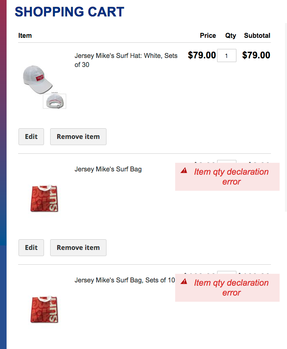Click the white Surf Hat product image
The width and height of the screenshot is (287, 349).
[x=37, y=79]
